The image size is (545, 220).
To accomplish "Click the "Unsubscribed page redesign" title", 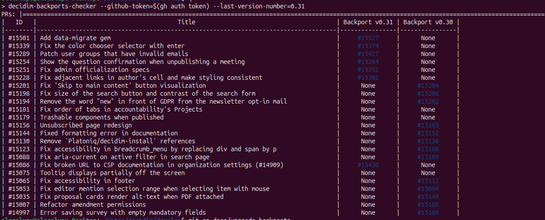I will click(x=86, y=125).
